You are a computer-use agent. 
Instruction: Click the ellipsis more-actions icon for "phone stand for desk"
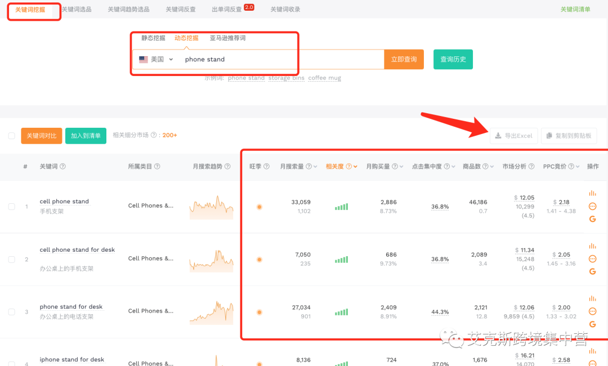click(592, 311)
